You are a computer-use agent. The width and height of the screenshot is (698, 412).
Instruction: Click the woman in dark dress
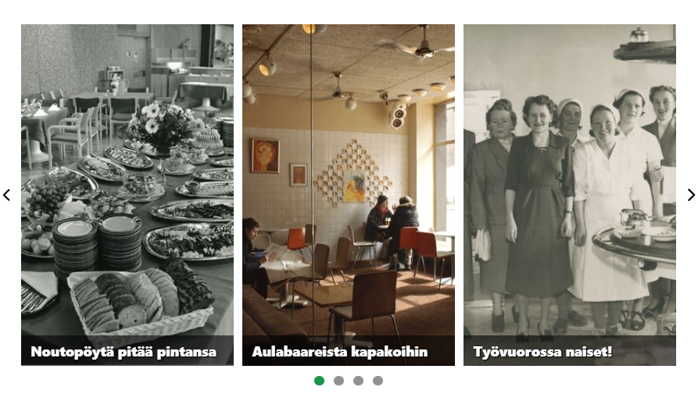coord(539,213)
